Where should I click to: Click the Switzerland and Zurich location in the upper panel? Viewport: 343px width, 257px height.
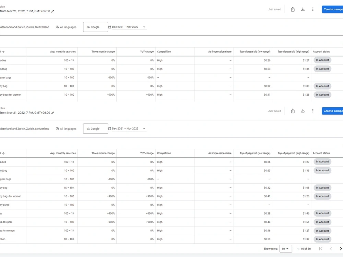click(24, 27)
